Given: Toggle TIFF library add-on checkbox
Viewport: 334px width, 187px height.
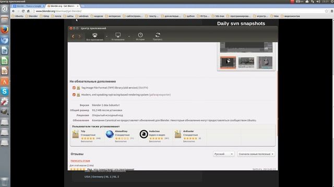Looking at the screenshot, I should pyautogui.click(x=74, y=88).
